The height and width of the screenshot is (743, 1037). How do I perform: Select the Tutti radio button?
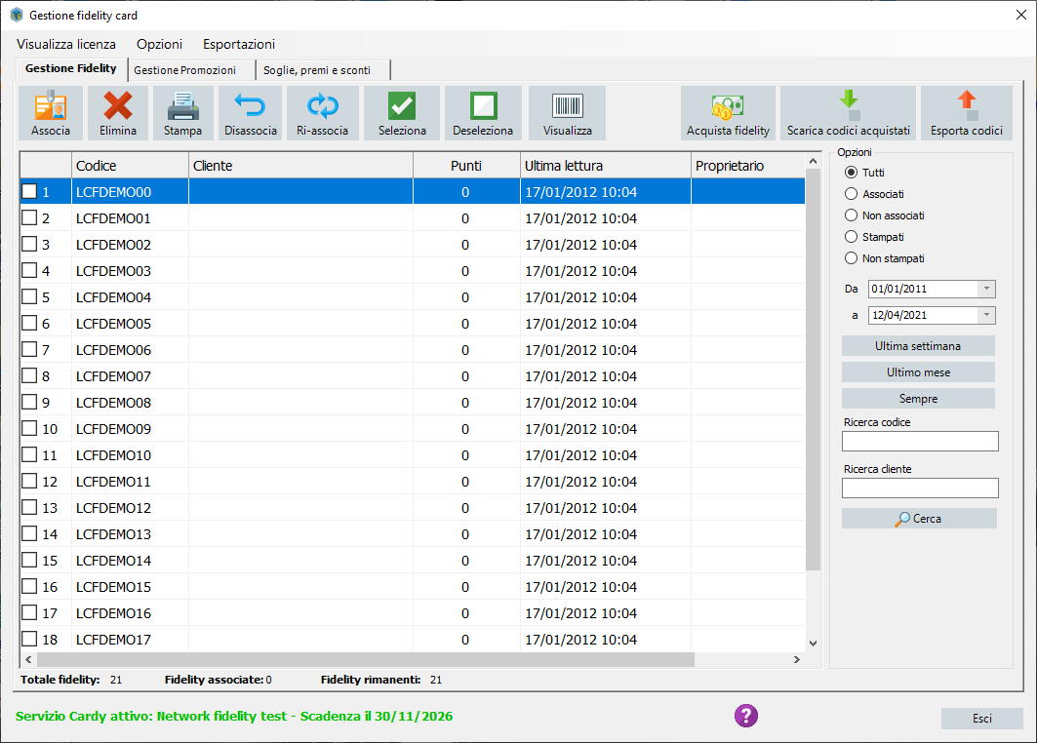point(852,173)
